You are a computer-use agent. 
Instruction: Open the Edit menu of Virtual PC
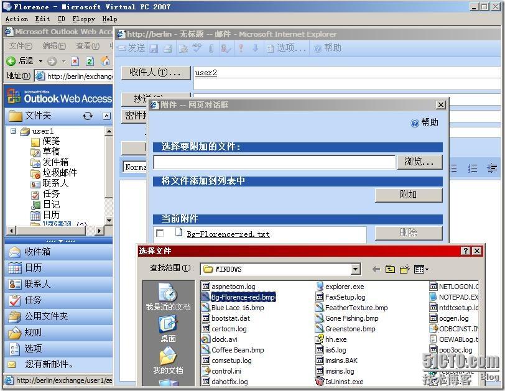point(42,19)
